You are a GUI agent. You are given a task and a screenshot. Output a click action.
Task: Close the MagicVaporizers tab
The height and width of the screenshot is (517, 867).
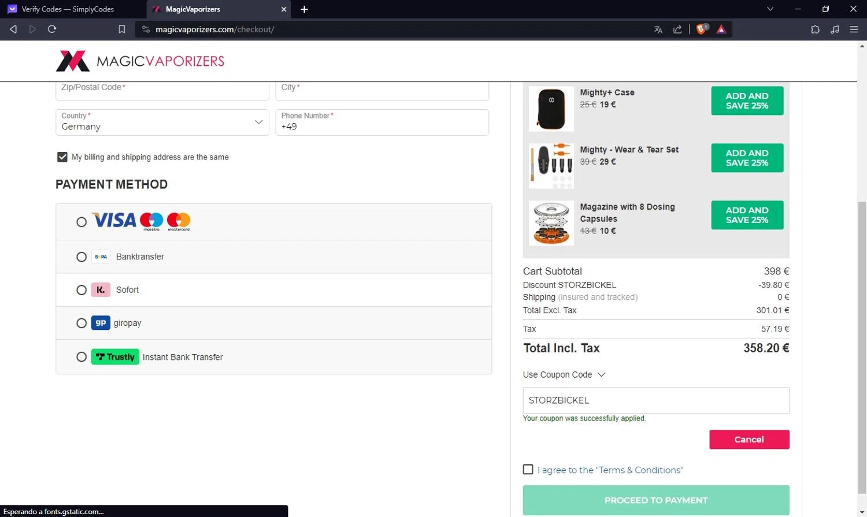tap(284, 9)
